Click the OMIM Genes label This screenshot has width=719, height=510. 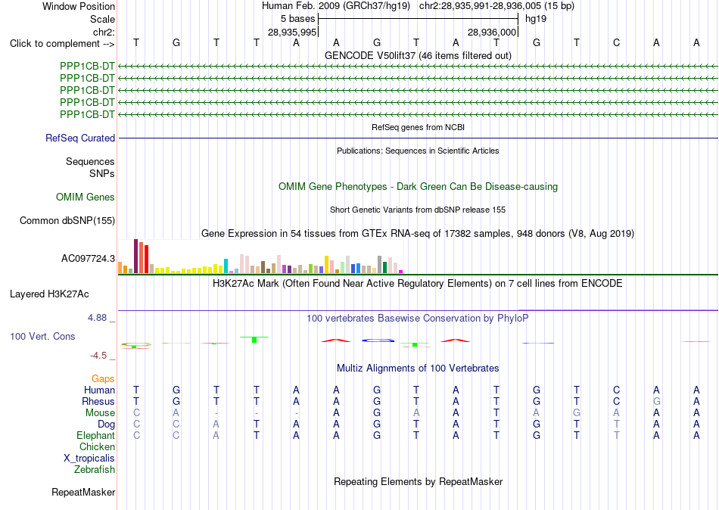pos(86,197)
